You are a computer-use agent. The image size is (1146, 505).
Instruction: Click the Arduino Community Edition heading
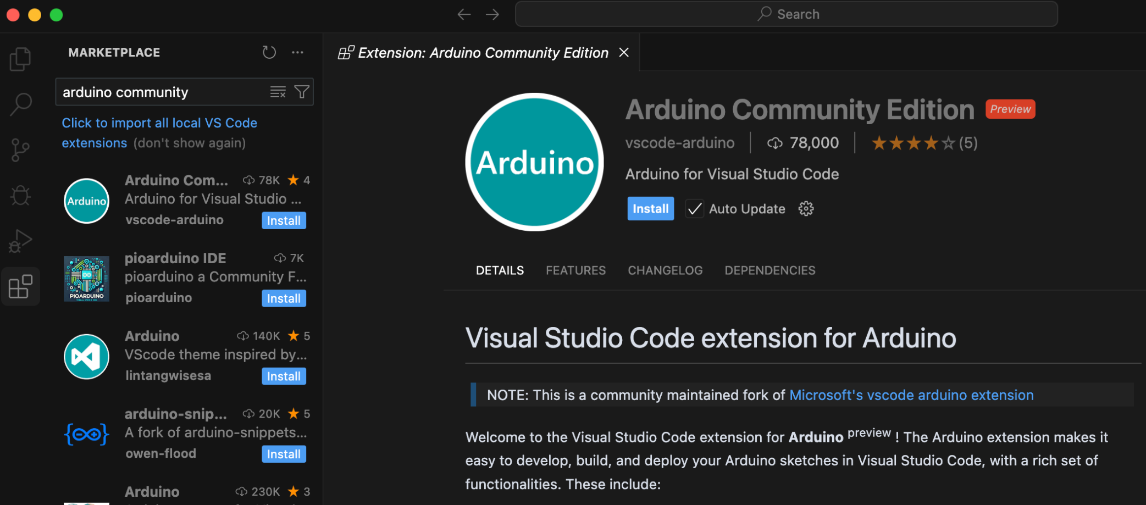pos(800,109)
